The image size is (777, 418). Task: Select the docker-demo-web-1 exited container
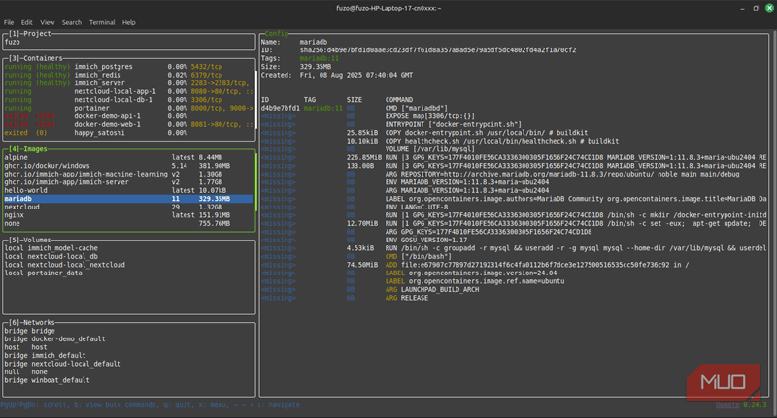click(129, 125)
